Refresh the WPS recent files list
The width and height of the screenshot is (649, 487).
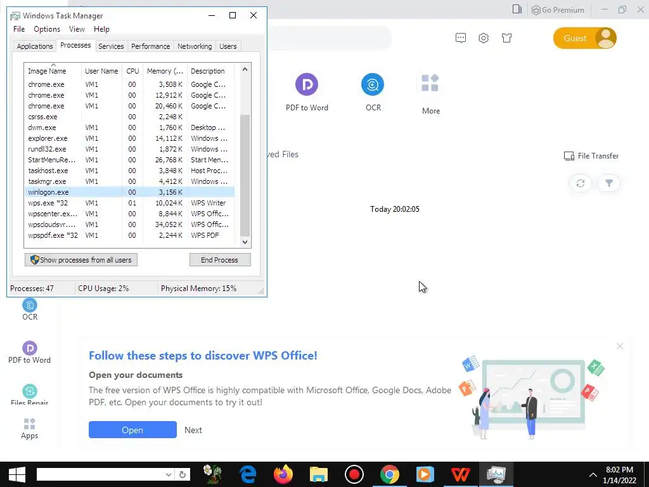tap(581, 183)
